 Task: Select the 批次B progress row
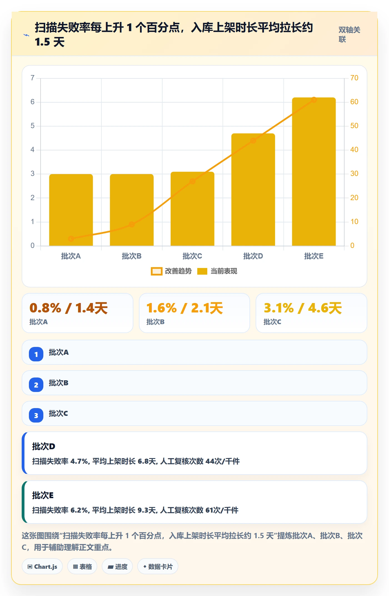(x=194, y=383)
